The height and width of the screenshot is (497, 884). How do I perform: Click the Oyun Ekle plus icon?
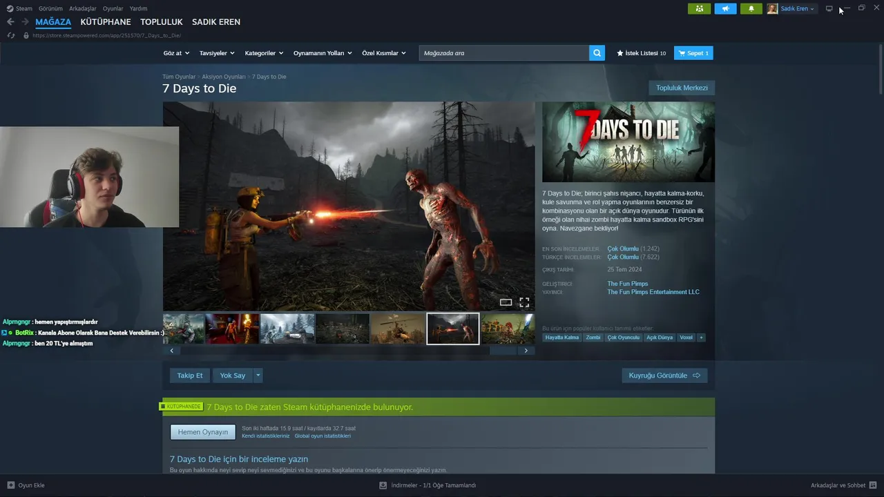[11, 485]
